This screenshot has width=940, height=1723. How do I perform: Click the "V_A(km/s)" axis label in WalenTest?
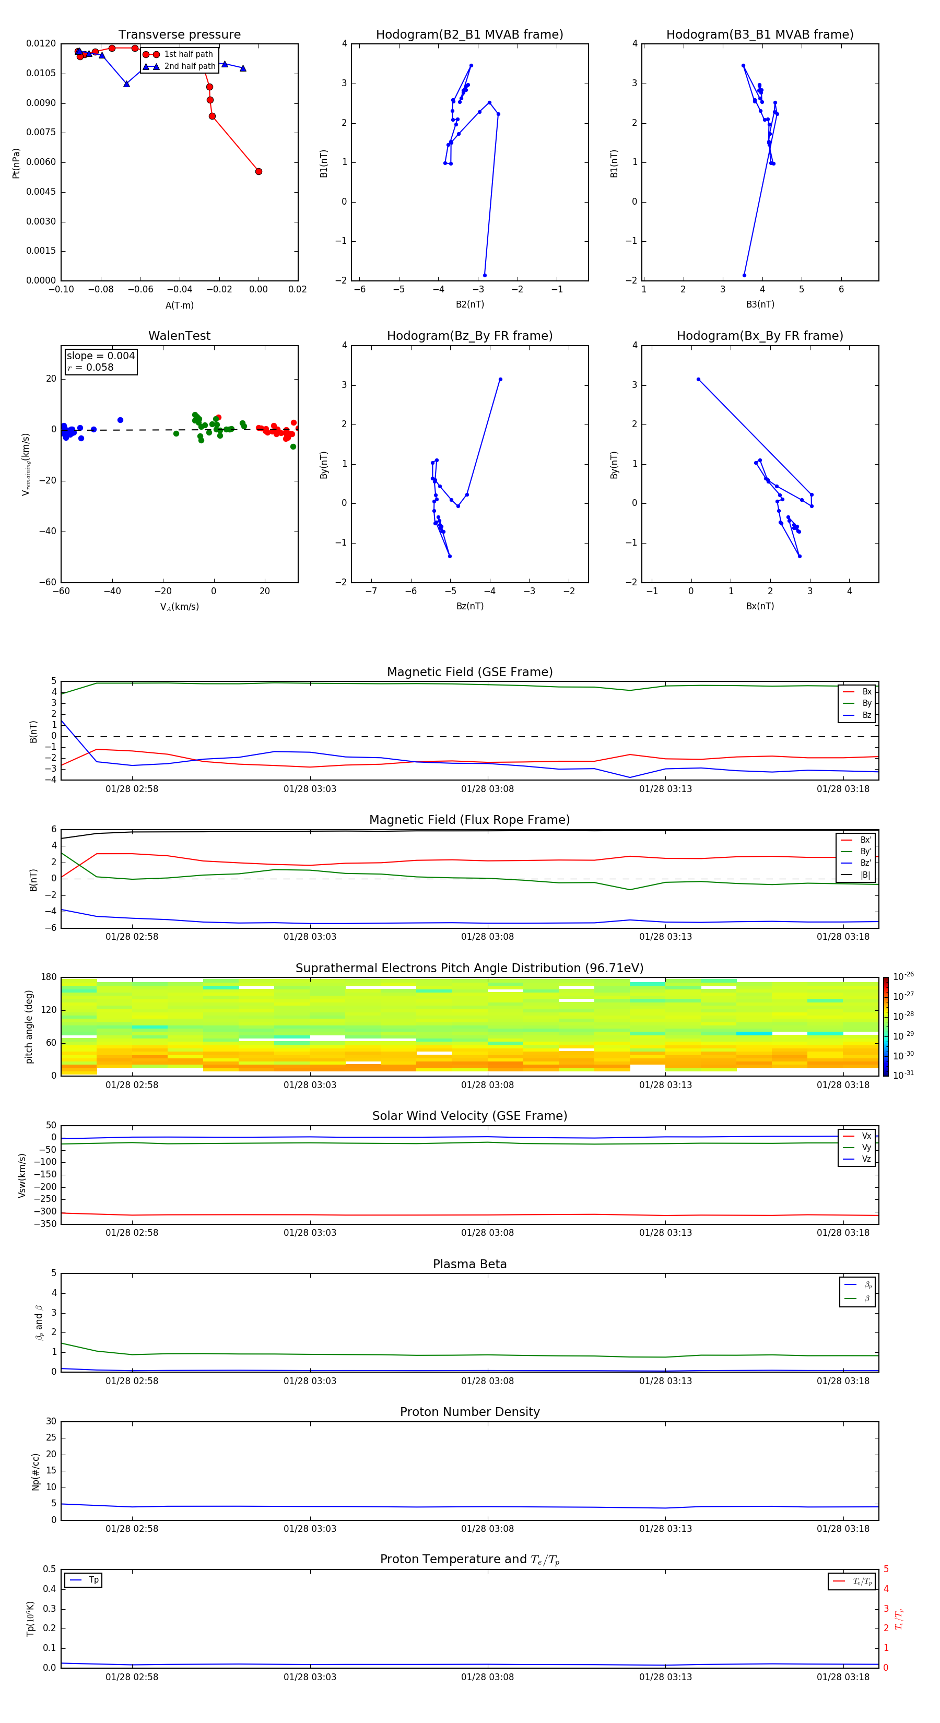(179, 607)
